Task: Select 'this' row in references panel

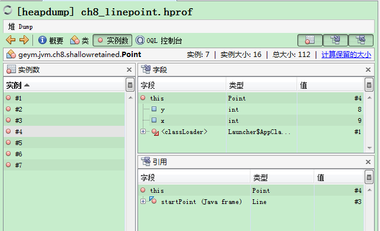Action: tap(251, 190)
